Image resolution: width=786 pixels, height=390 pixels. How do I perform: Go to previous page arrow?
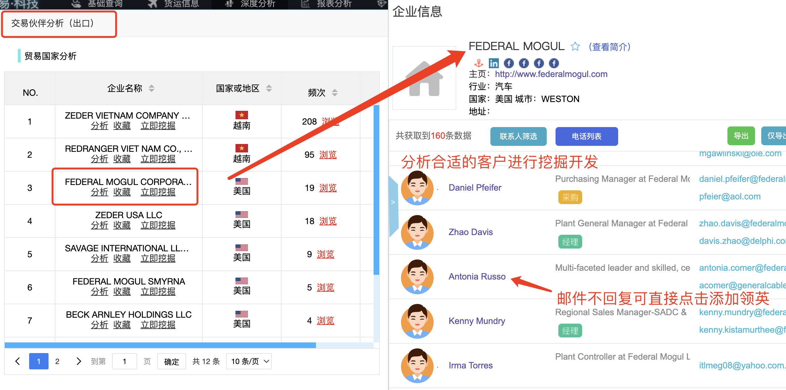[x=18, y=361]
